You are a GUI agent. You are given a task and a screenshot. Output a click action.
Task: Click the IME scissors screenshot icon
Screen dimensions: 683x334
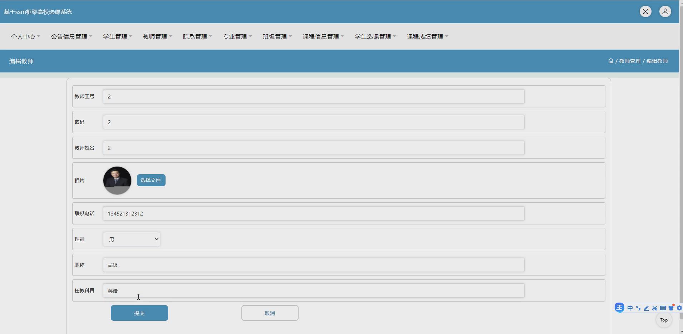655,308
